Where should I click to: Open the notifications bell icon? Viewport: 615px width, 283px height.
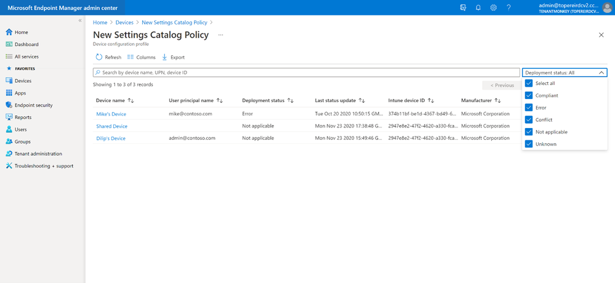pos(478,7)
